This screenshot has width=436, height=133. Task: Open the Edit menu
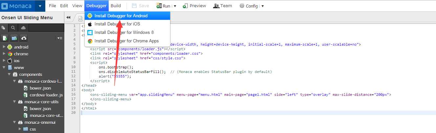[64, 6]
